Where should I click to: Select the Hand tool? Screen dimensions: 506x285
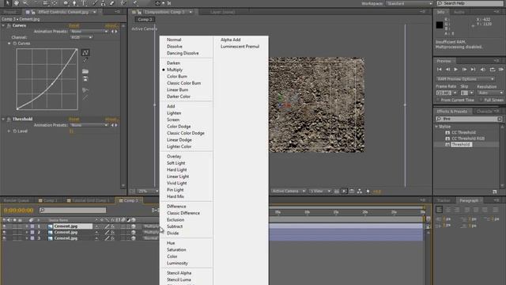coord(17,3)
